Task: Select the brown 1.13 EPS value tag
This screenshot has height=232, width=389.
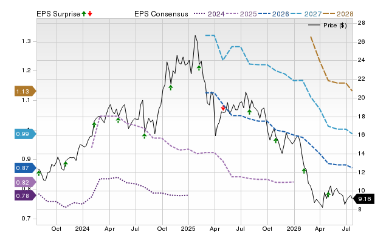Action: coord(25,91)
